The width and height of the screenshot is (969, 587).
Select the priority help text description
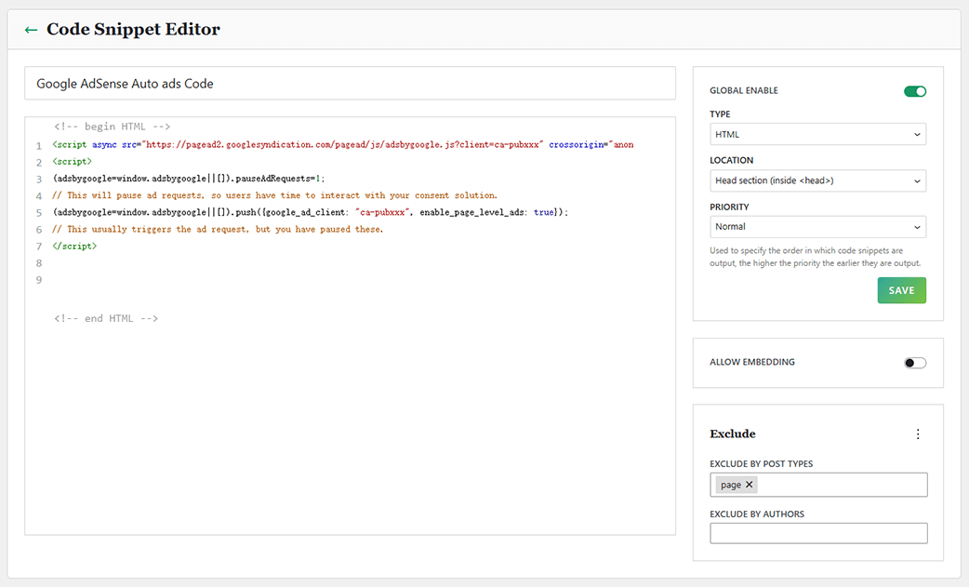(x=816, y=257)
